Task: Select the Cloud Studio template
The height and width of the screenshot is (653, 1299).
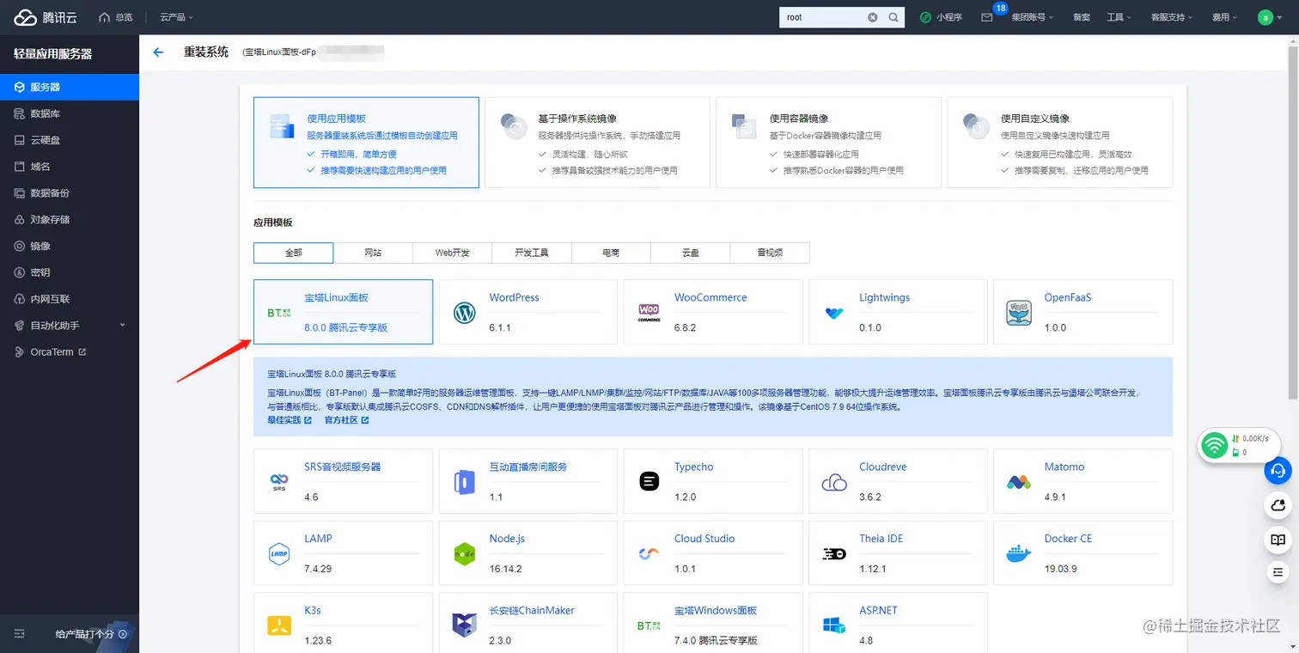Action: click(x=713, y=553)
